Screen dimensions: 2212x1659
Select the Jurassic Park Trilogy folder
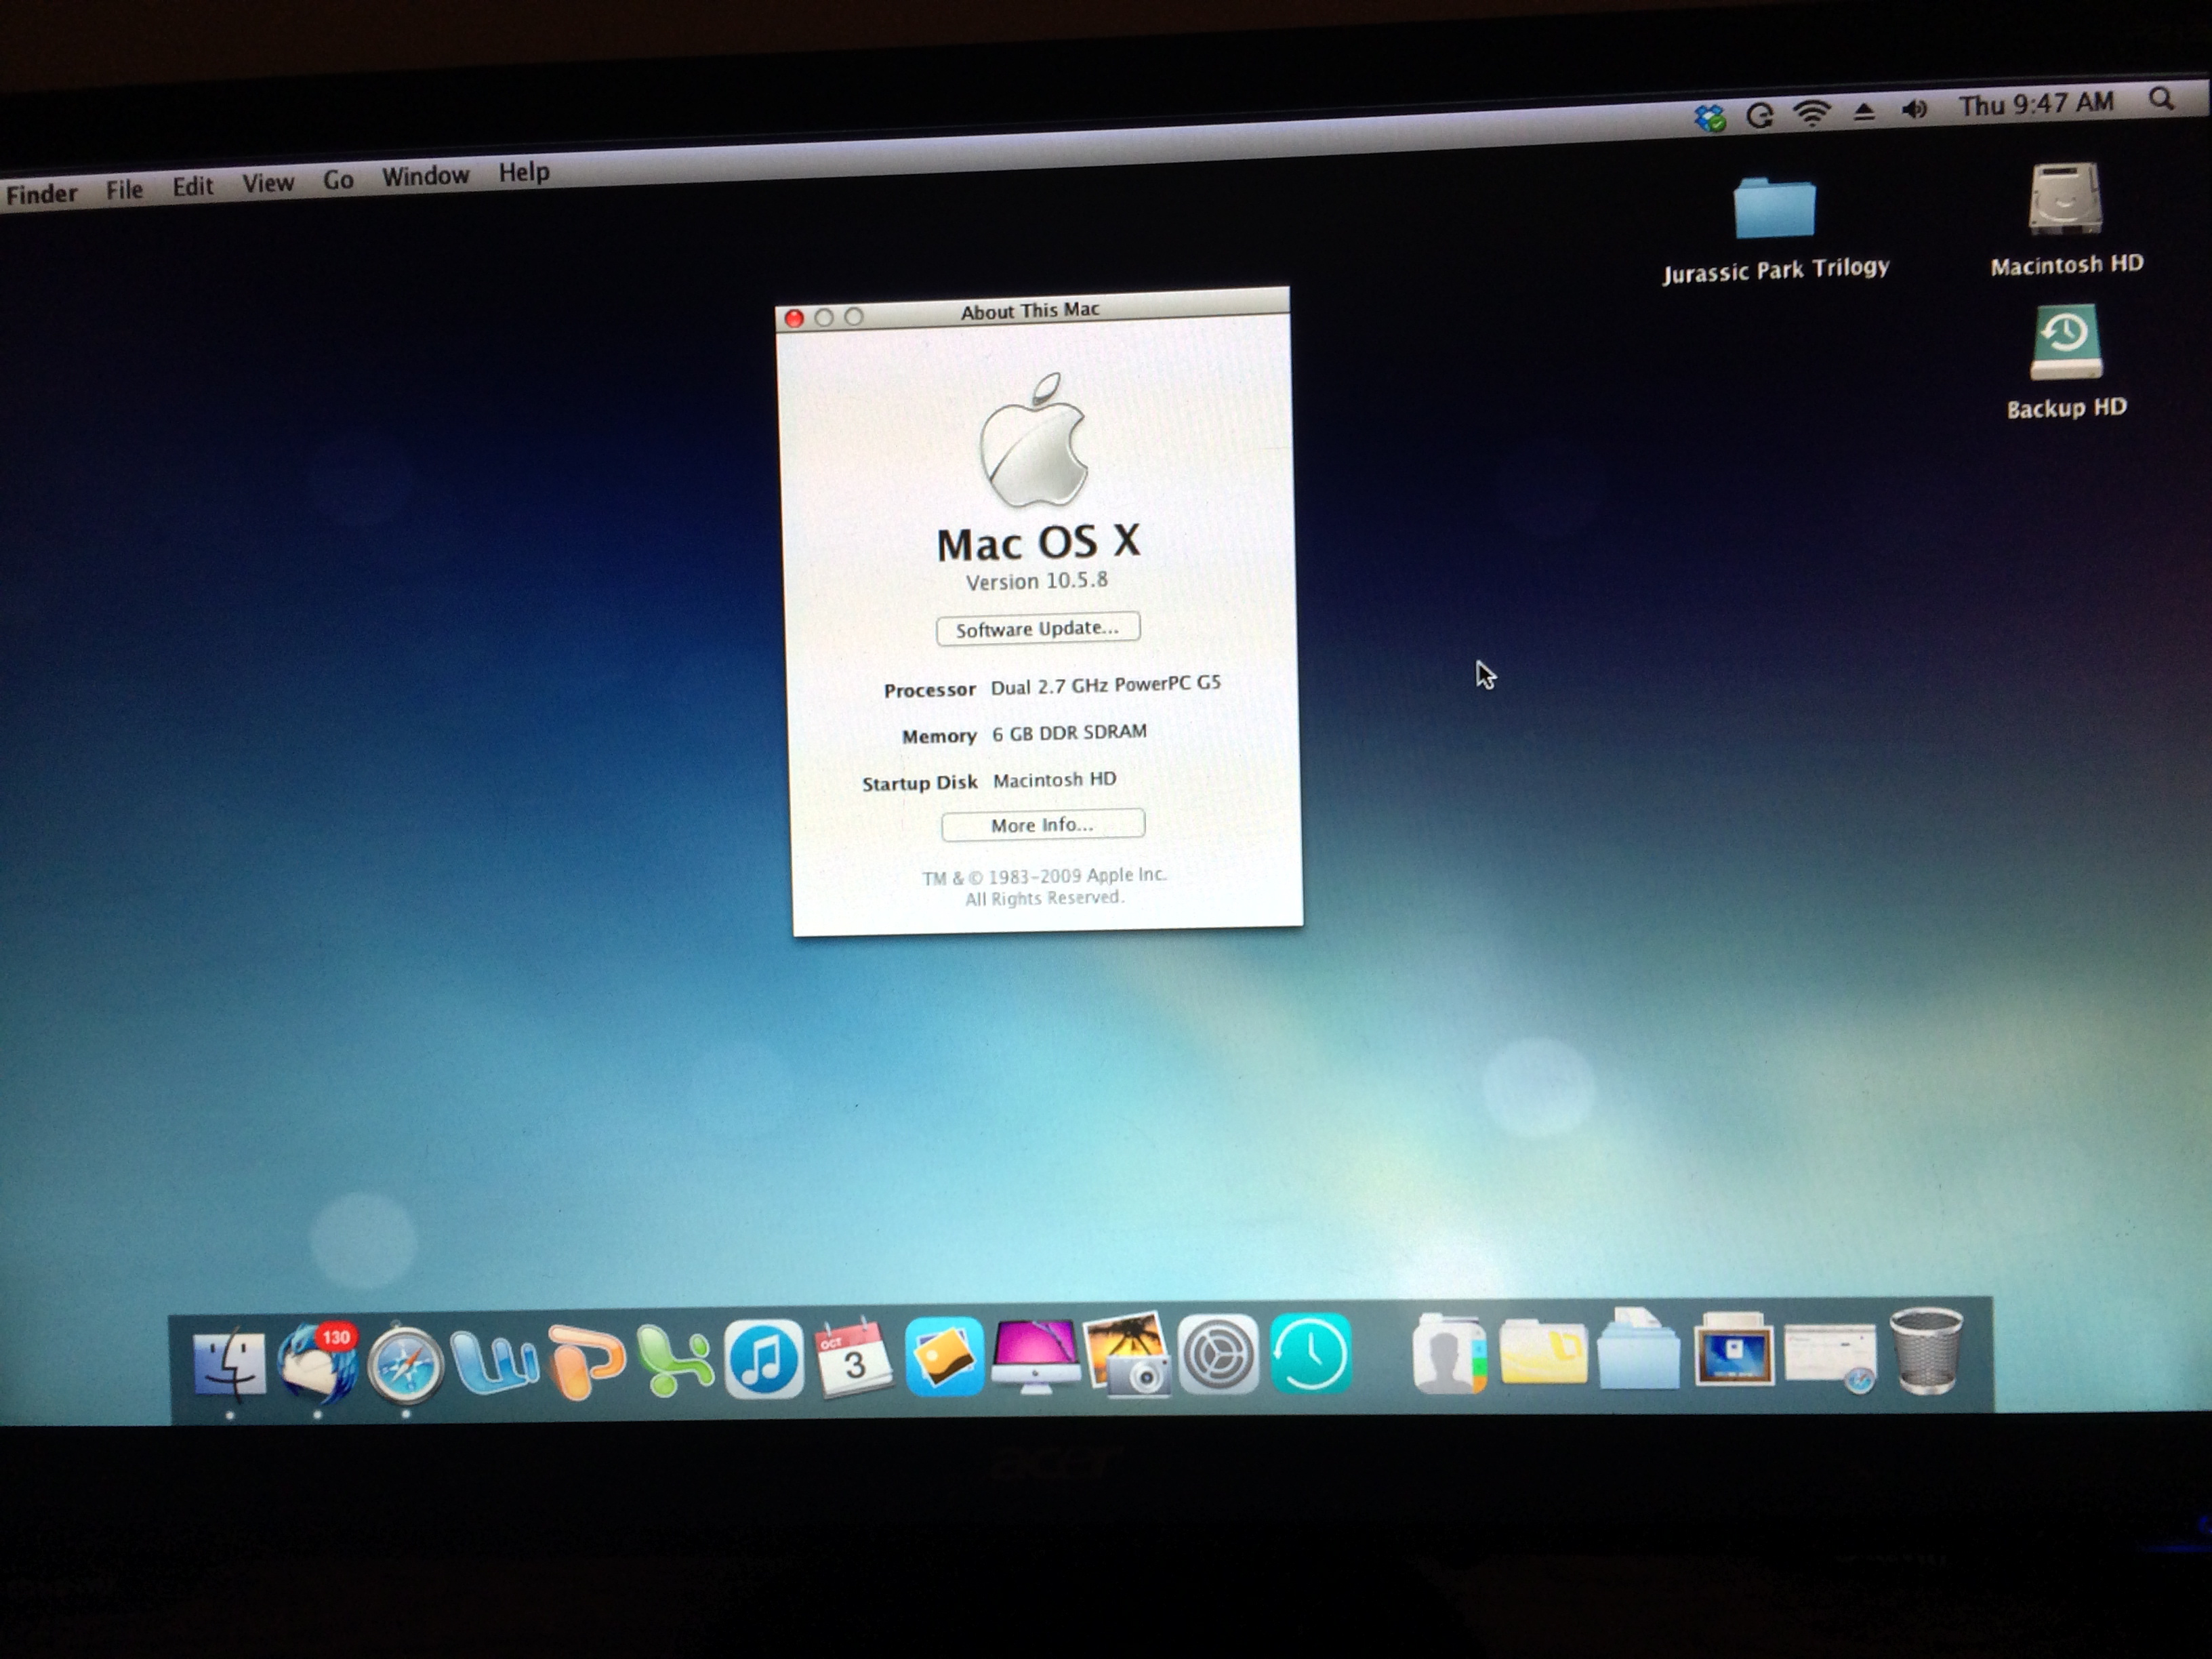(1775, 209)
